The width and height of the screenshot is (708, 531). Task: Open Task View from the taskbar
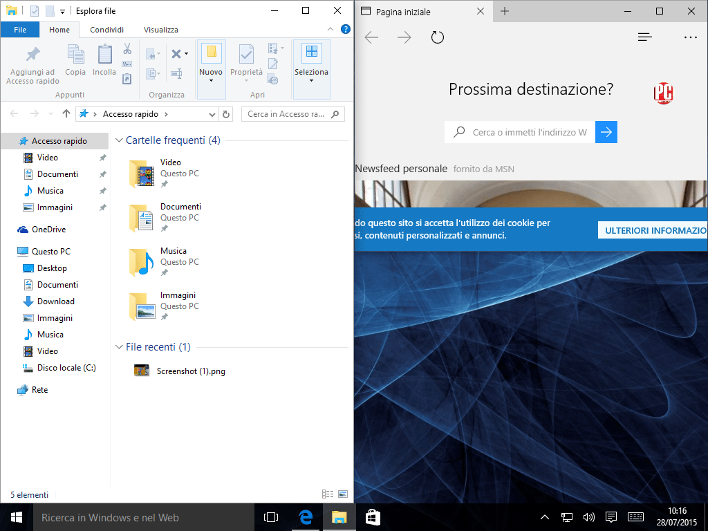(271, 517)
